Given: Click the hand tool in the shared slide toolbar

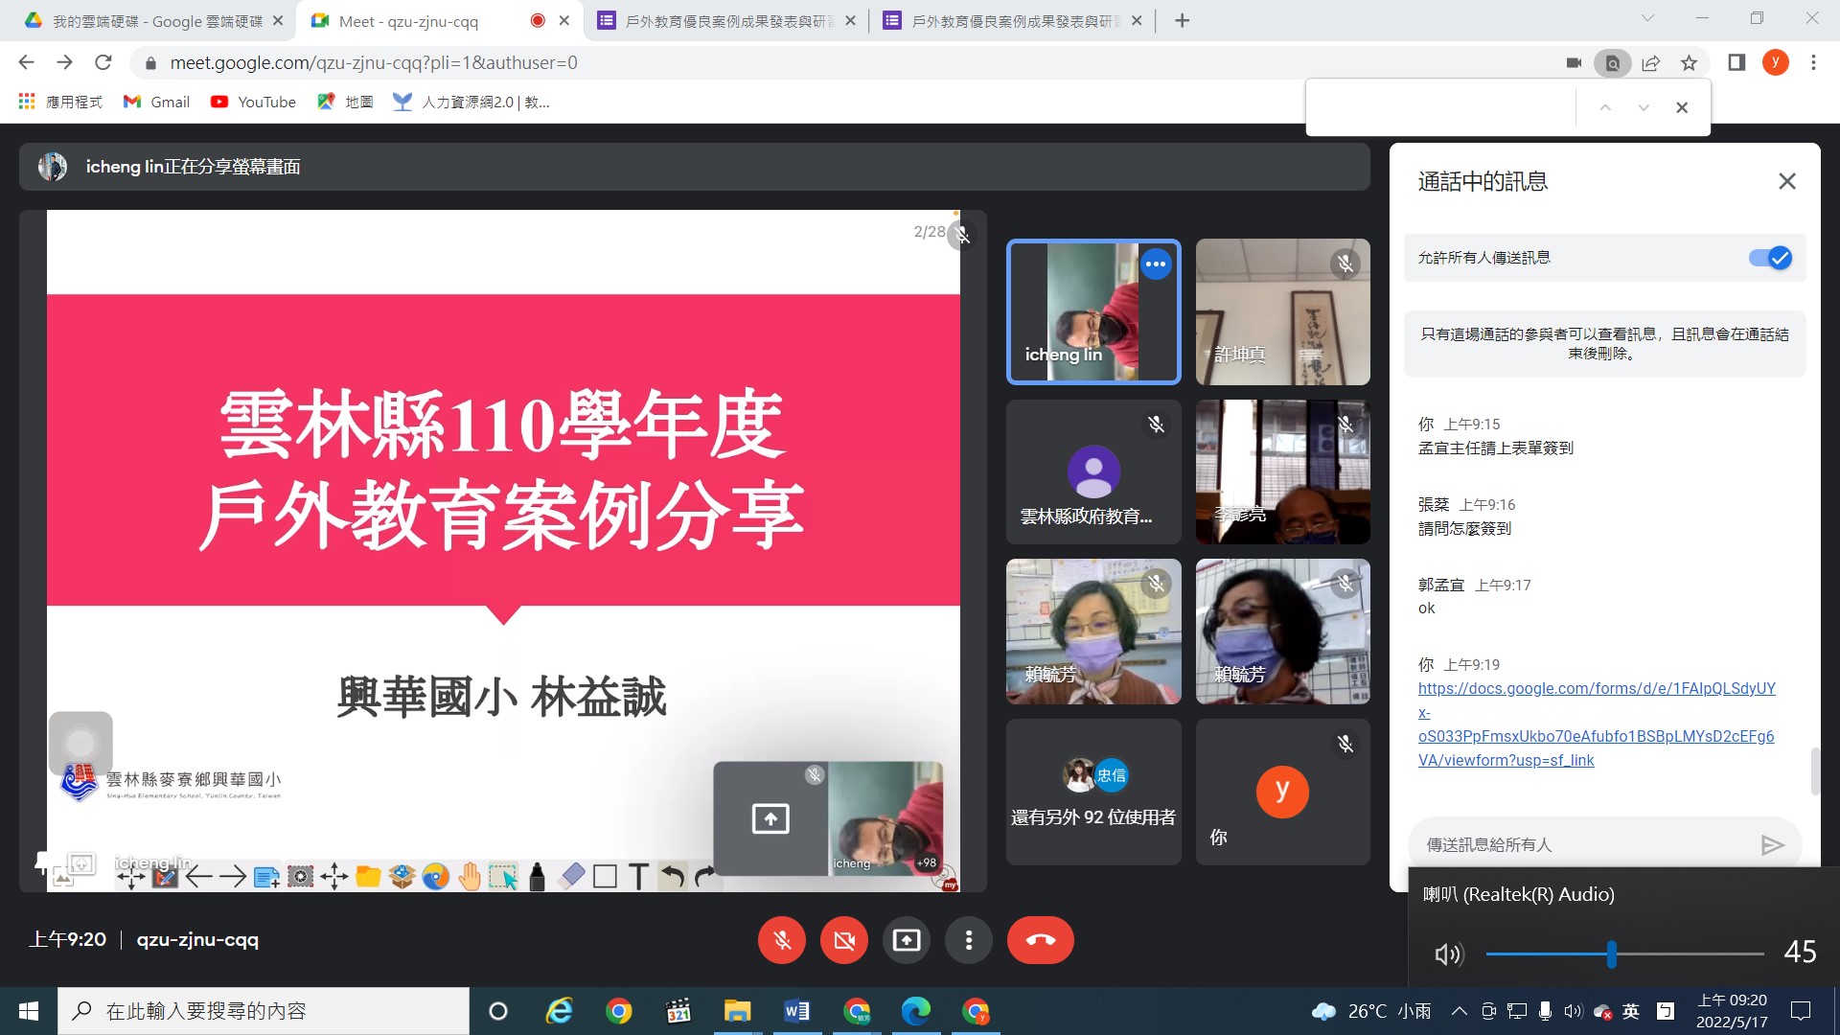Looking at the screenshot, I should (x=470, y=876).
